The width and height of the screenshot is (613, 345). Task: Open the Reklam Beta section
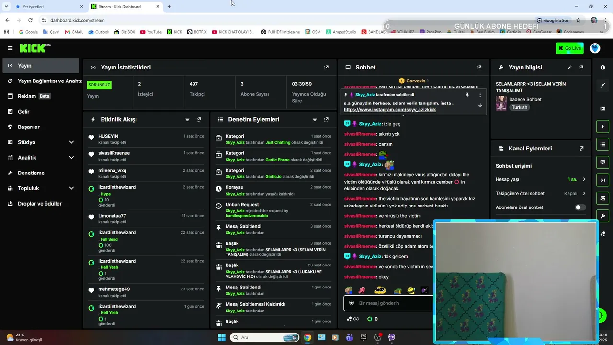[41, 96]
